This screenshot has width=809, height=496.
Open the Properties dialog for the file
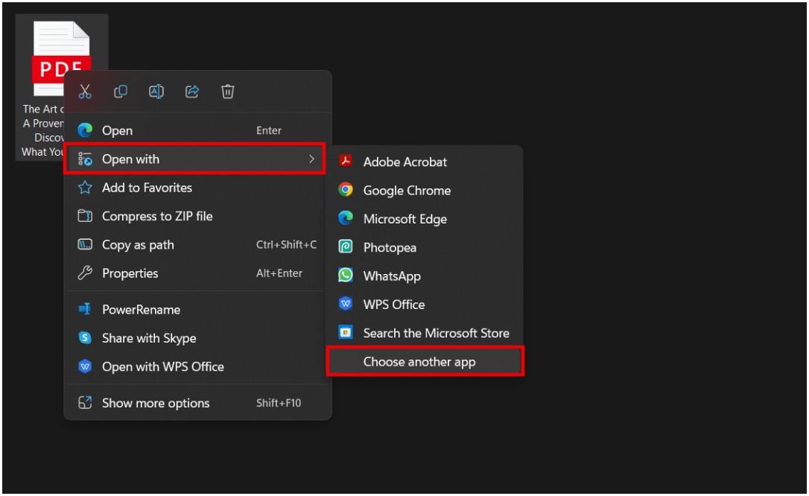[132, 273]
